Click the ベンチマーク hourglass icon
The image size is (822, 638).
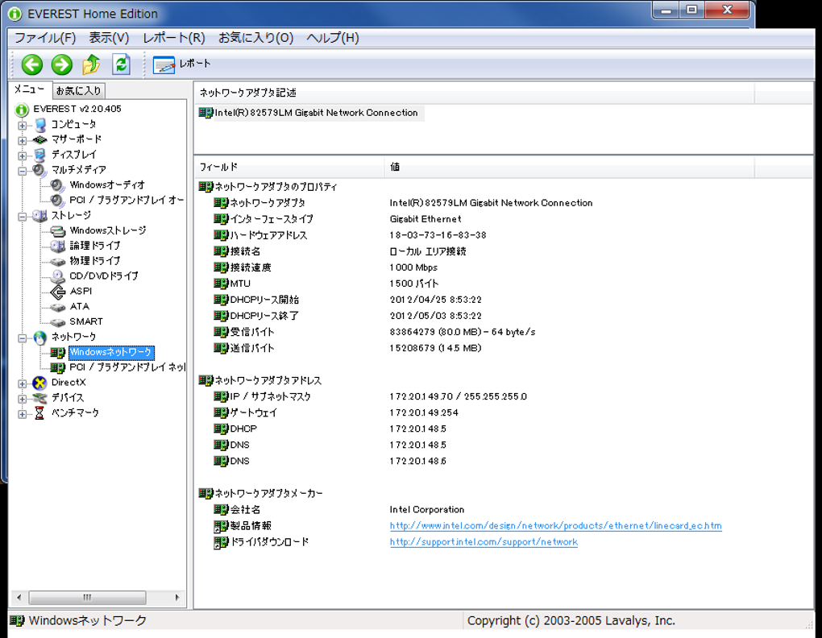(x=39, y=413)
